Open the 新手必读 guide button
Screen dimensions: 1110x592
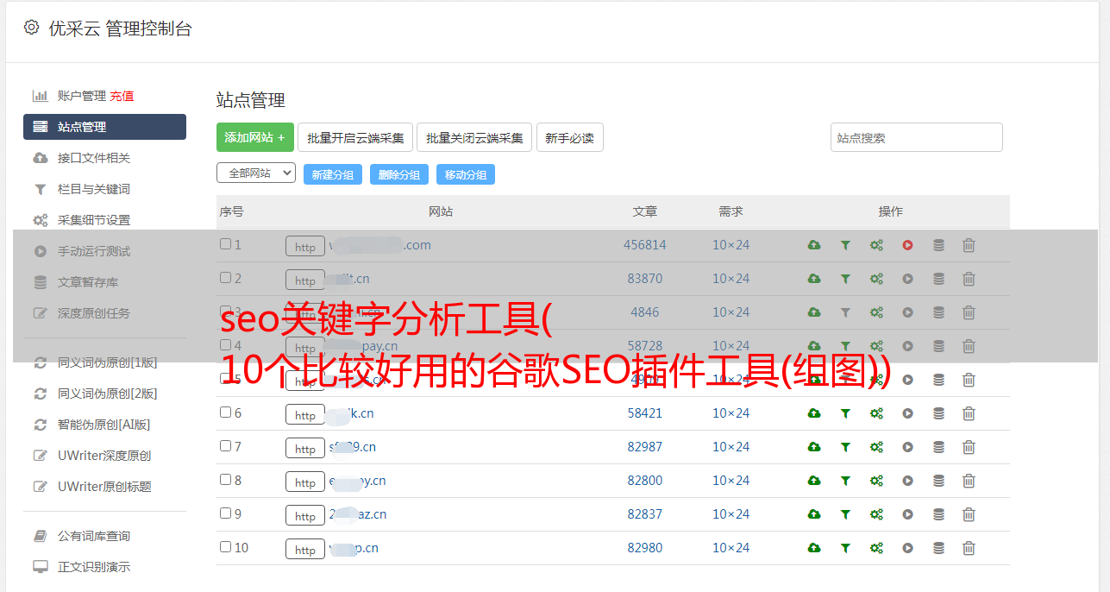pyautogui.click(x=570, y=137)
